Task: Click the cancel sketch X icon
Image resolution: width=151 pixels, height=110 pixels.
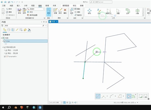Action: click(145, 96)
